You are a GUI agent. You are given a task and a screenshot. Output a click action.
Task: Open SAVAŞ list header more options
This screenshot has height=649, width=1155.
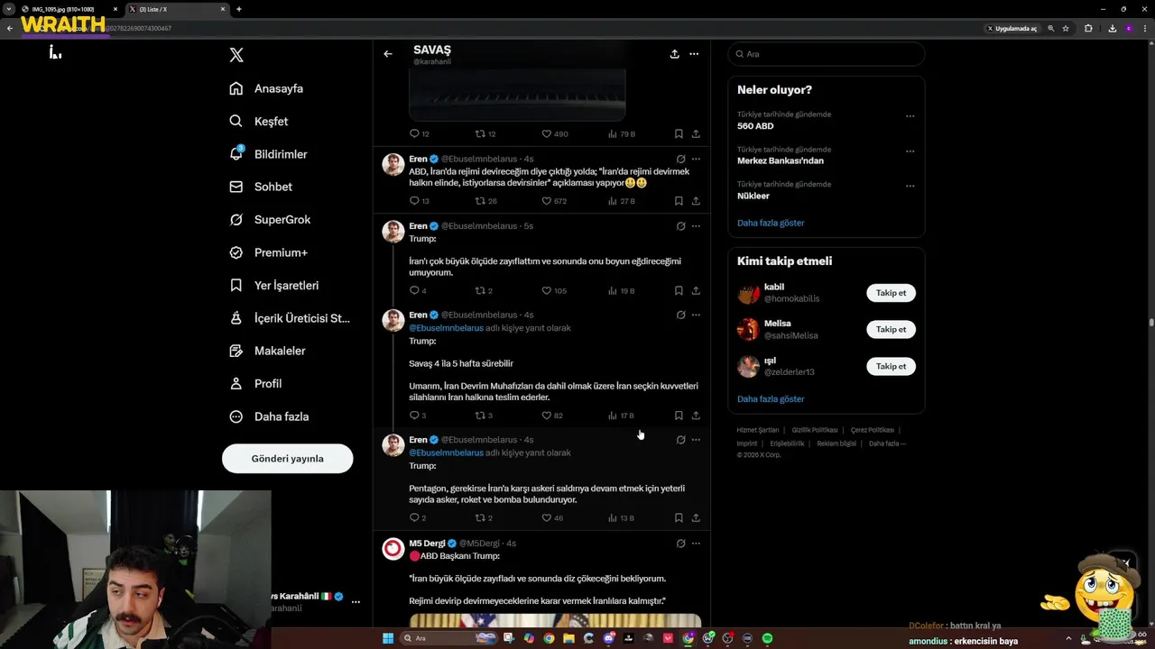(694, 54)
